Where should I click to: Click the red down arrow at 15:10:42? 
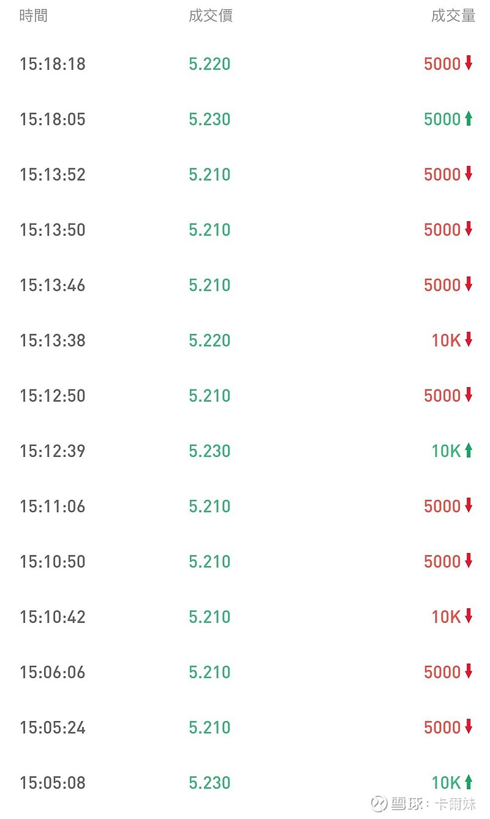pyautogui.click(x=469, y=616)
